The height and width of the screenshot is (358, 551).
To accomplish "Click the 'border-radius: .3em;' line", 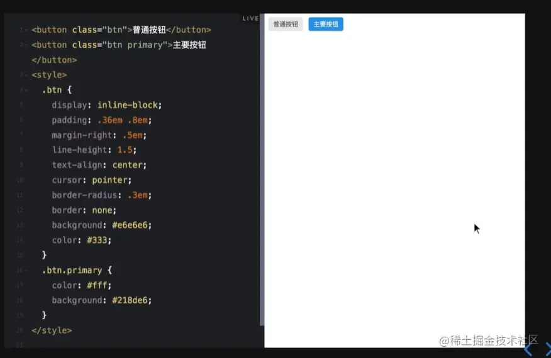I will pos(101,195).
